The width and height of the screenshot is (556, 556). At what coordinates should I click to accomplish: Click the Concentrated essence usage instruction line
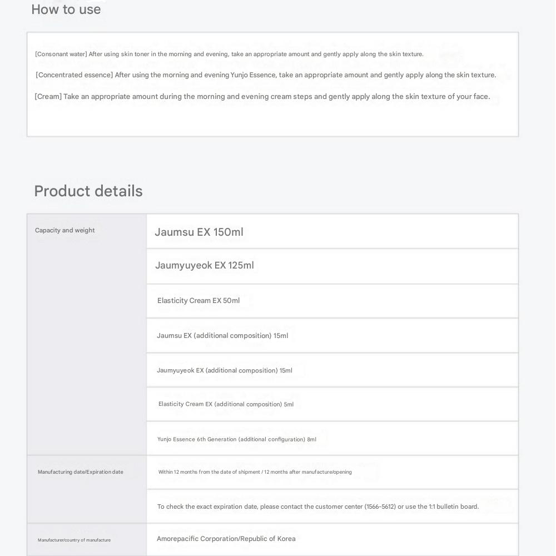pyautogui.click(x=266, y=75)
